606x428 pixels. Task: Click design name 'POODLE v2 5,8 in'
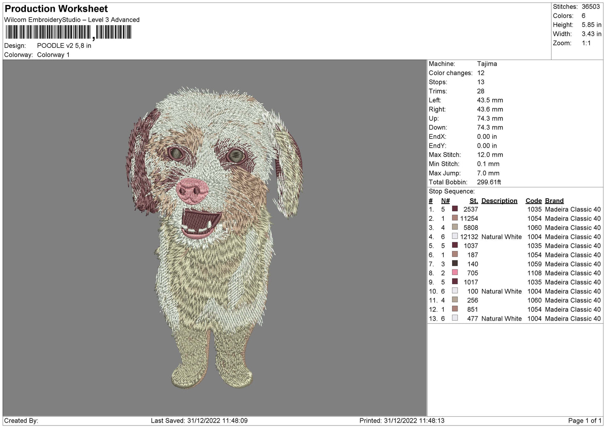coord(64,46)
